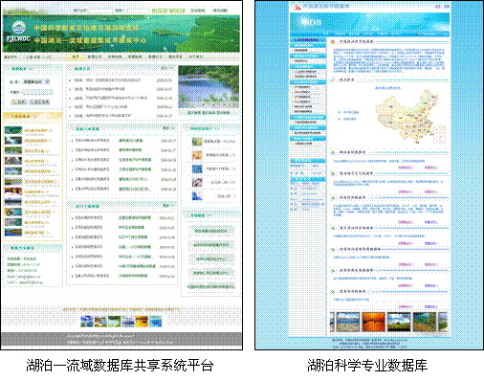Click the first lake thumbnail in left gallery list
Viewport: 484px width, 381px height.
(x=13, y=130)
